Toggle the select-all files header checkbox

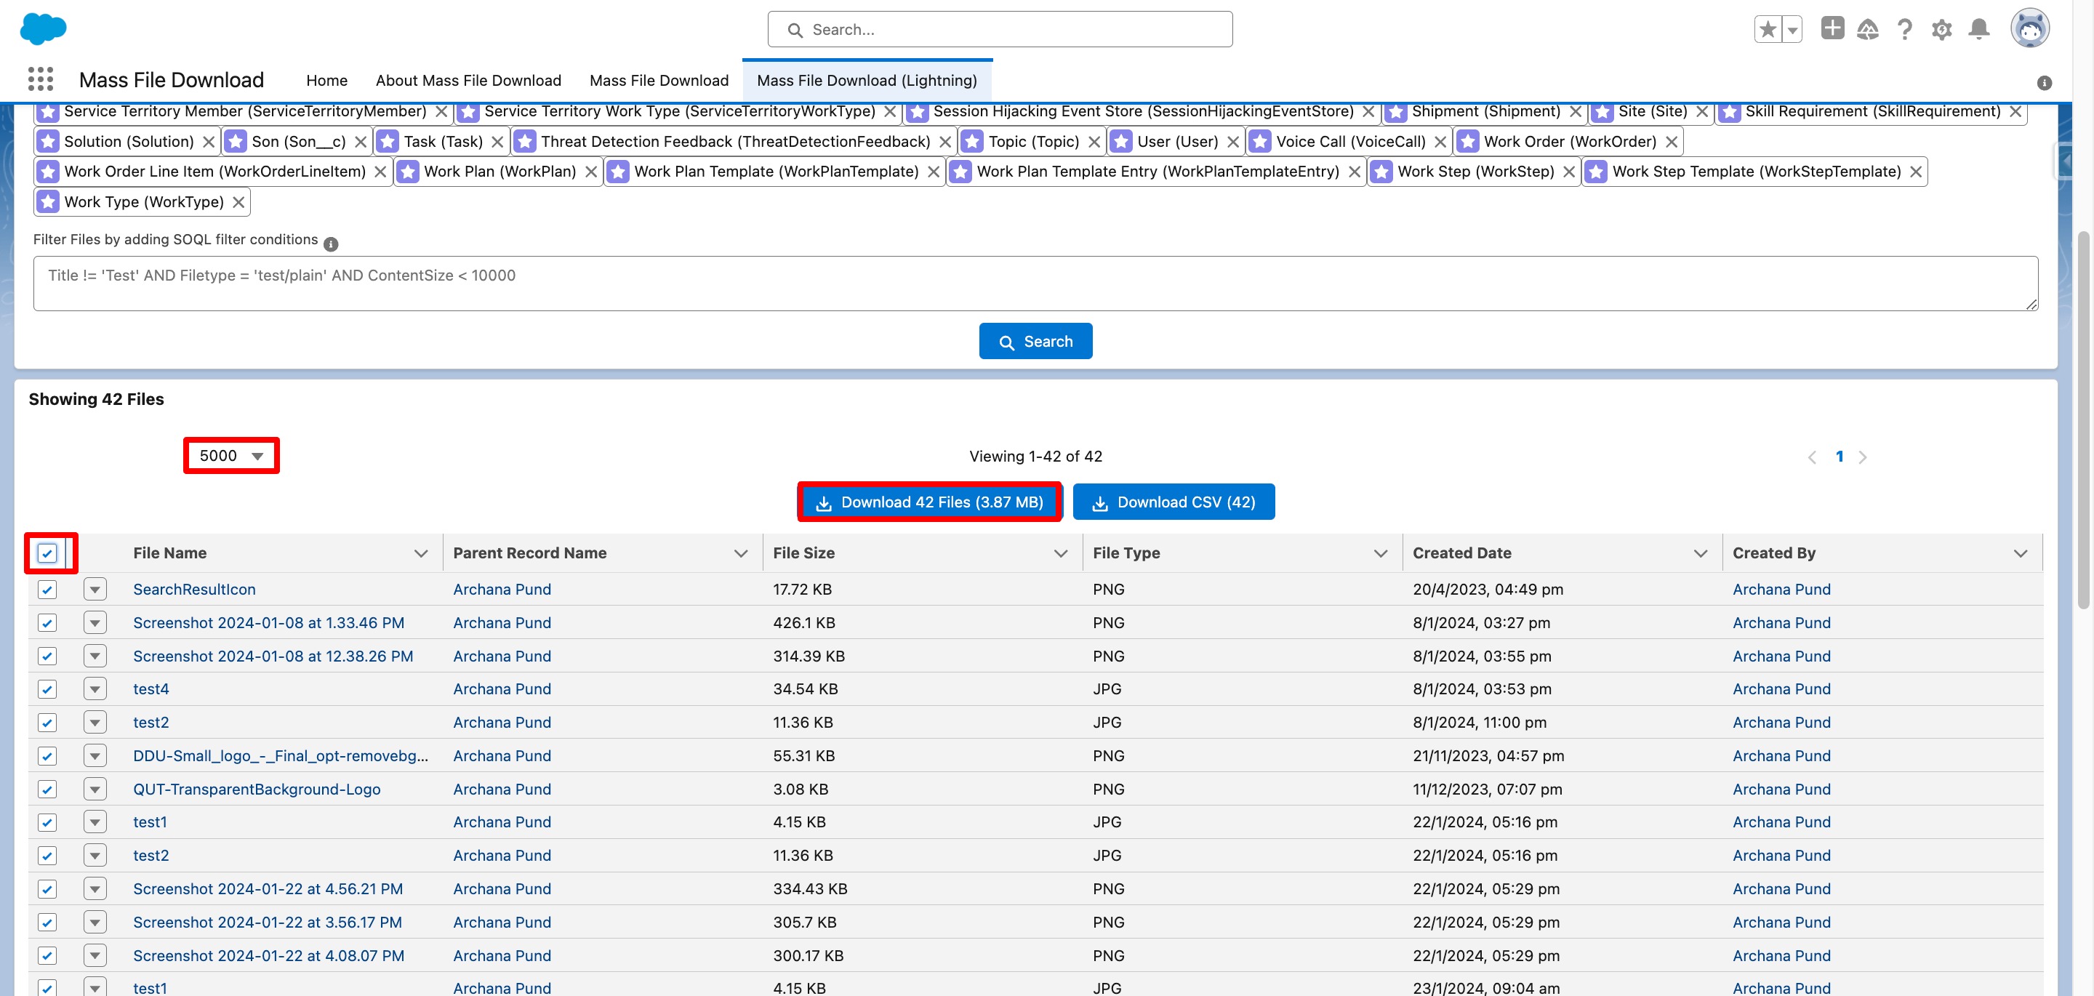pyautogui.click(x=47, y=554)
